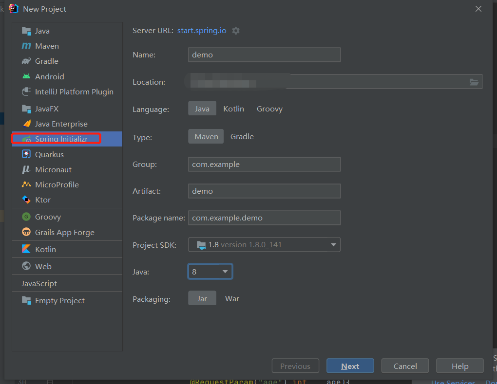Open Server URL settings gear

pyautogui.click(x=236, y=31)
